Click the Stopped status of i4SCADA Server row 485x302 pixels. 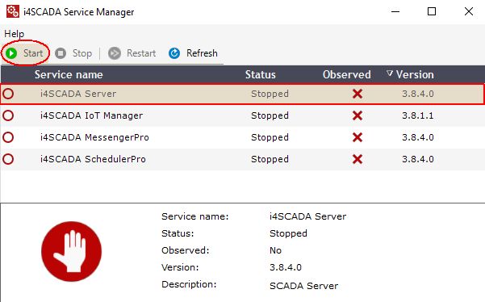270,94
